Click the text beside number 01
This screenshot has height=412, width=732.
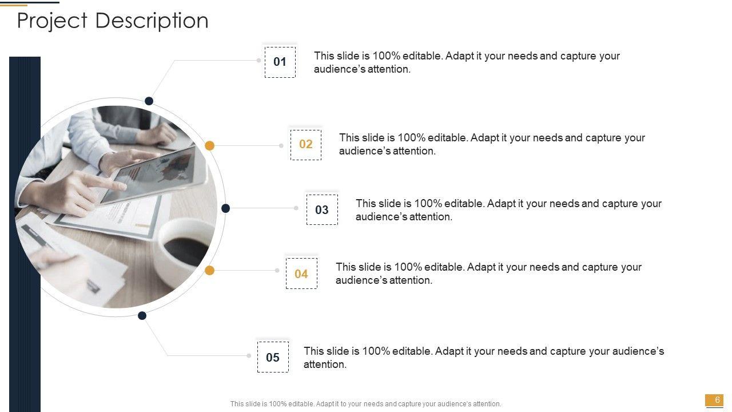466,62
